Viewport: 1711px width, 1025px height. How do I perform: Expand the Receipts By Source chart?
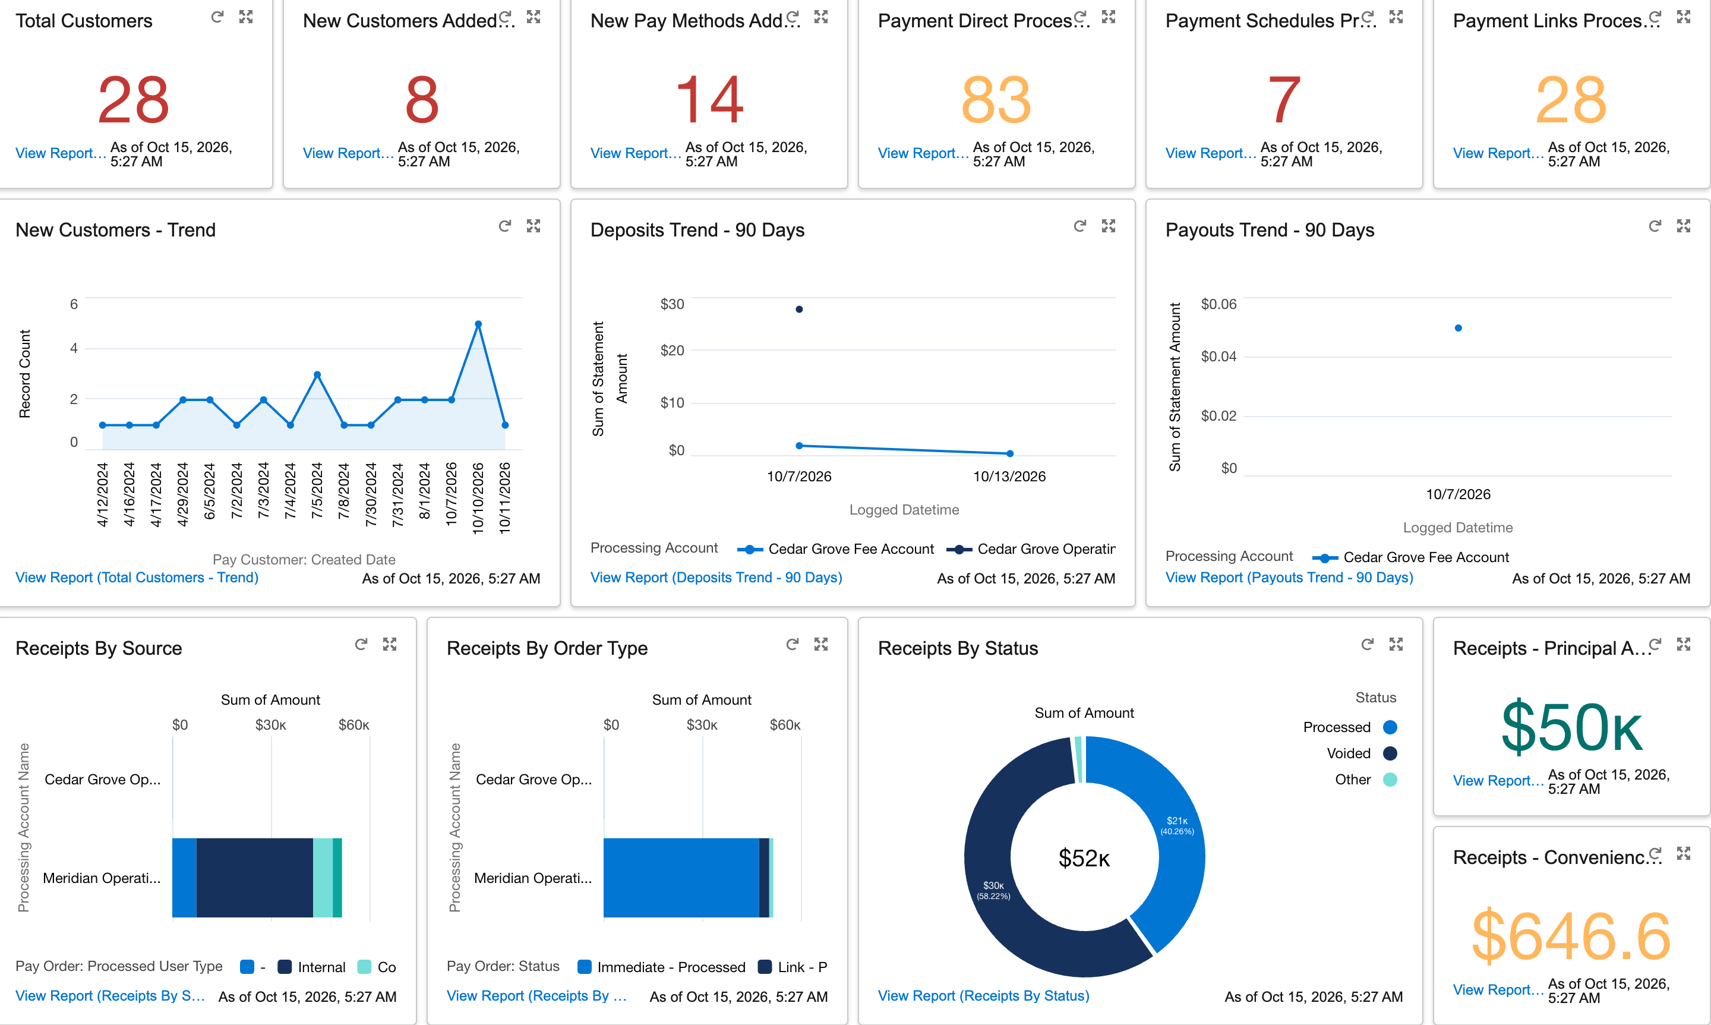(390, 645)
